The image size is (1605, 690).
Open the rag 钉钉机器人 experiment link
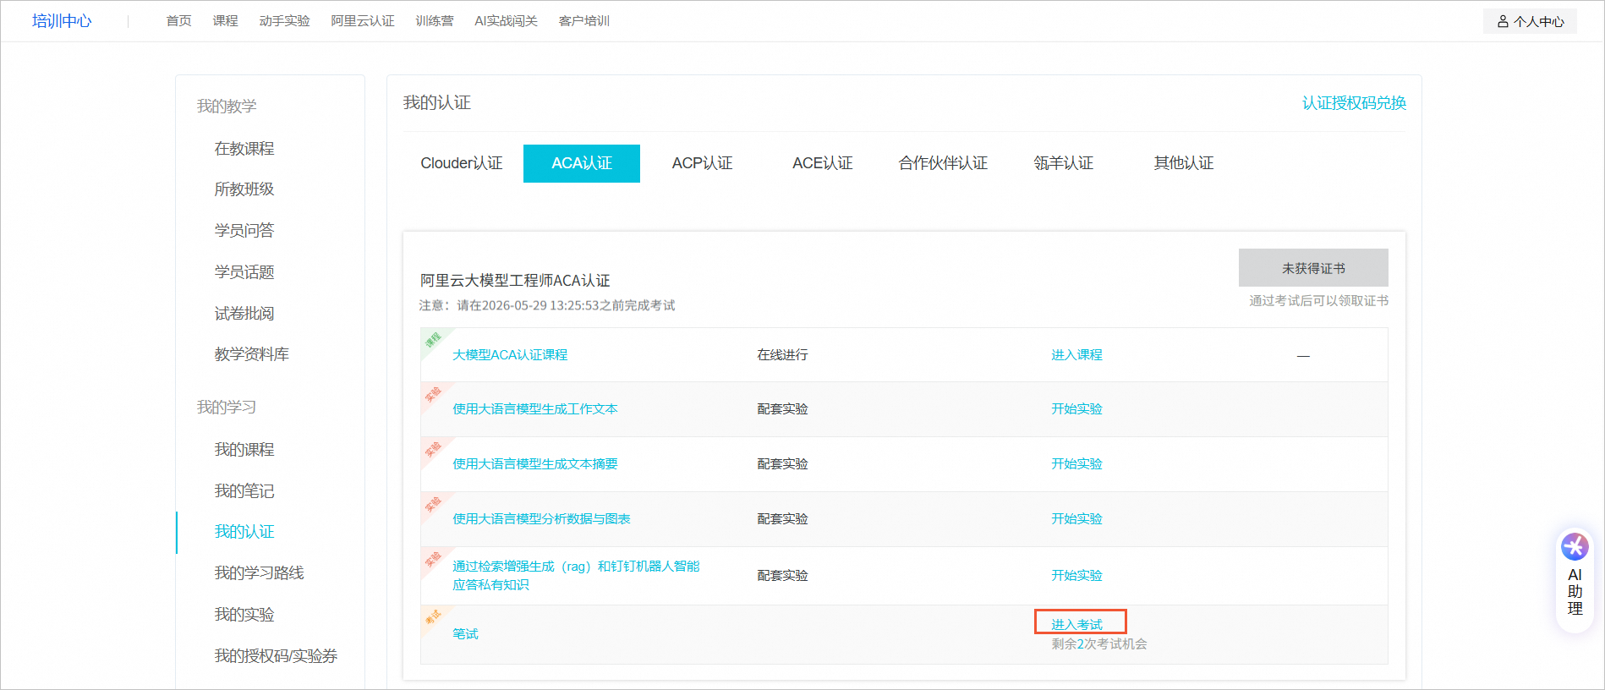pyautogui.click(x=576, y=576)
